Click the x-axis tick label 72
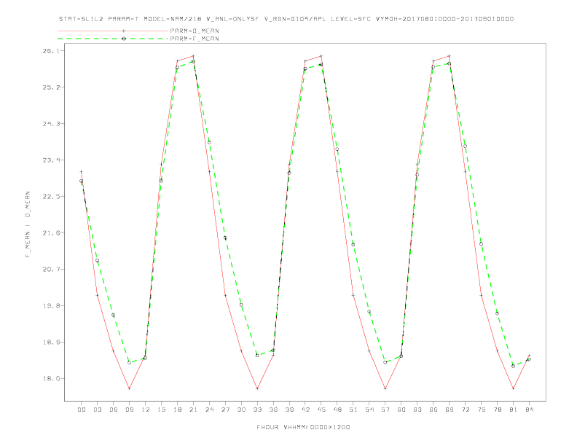The image size is (577, 446). click(x=465, y=410)
